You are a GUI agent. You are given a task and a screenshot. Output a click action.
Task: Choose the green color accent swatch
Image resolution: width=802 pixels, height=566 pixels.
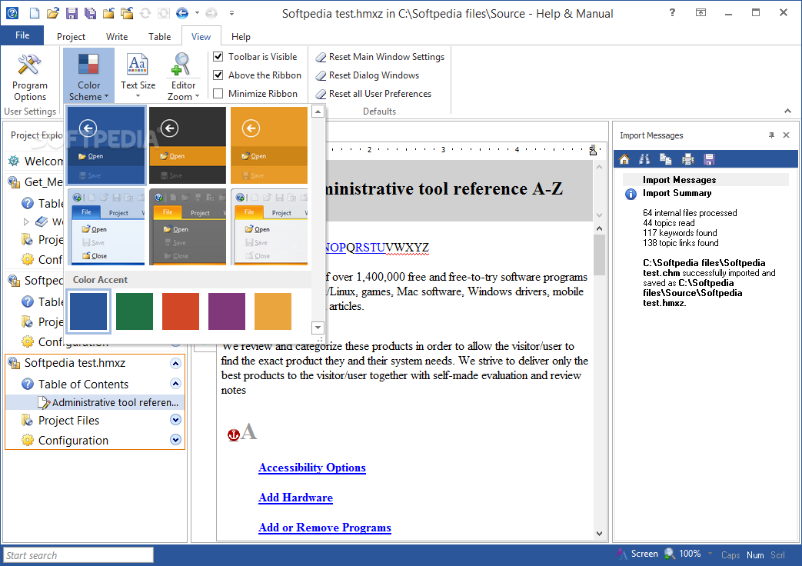pos(135,311)
